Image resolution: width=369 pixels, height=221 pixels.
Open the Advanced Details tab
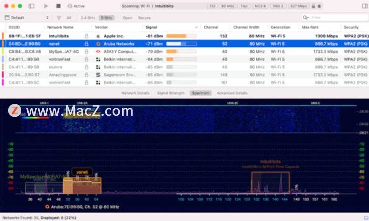[x=232, y=93]
